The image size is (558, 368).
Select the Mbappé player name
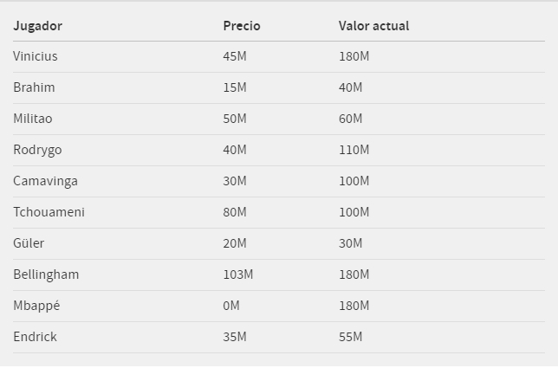point(36,306)
